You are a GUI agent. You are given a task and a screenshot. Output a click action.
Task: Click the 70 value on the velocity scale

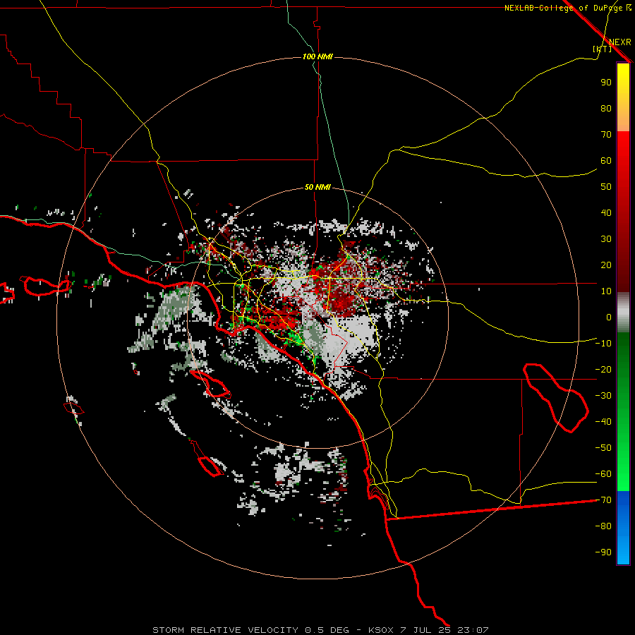coord(606,135)
